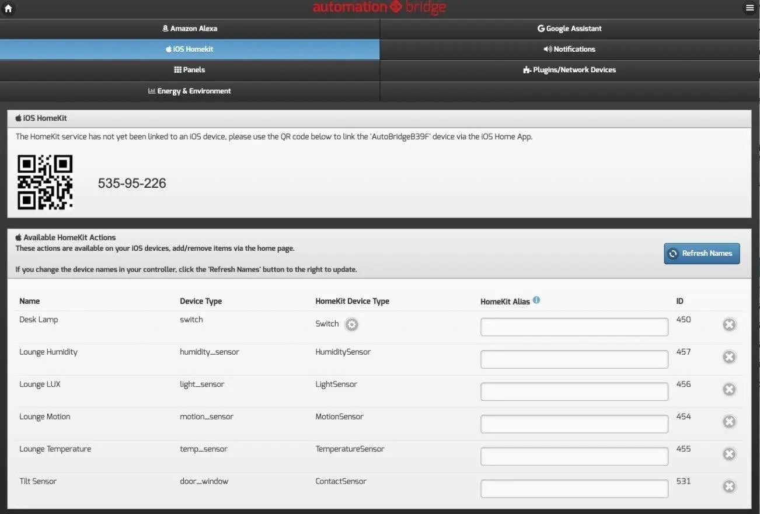
Task: Open the Google Assistant tab
Action: click(x=569, y=28)
